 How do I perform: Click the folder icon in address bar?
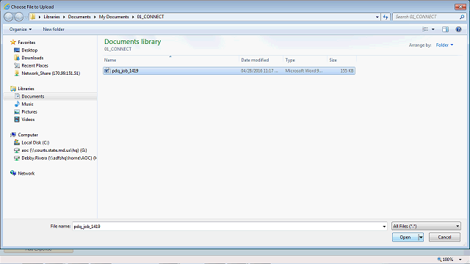coord(33,17)
